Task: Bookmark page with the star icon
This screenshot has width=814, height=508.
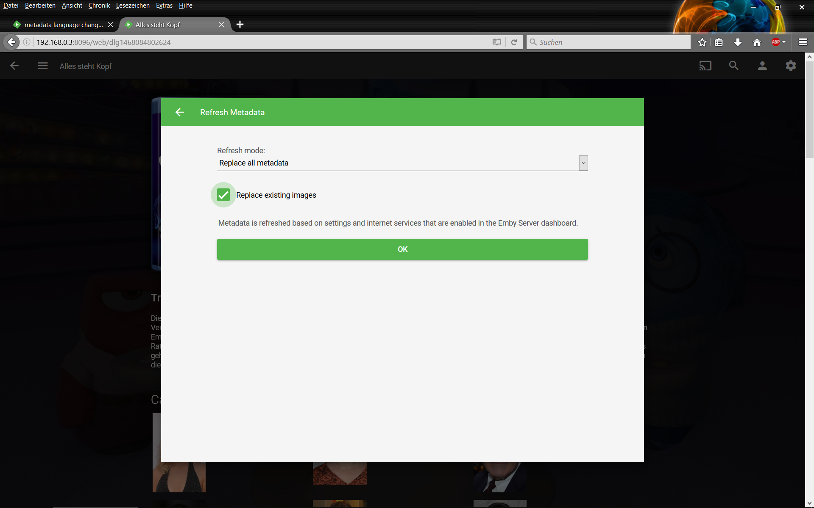Action: (702, 42)
